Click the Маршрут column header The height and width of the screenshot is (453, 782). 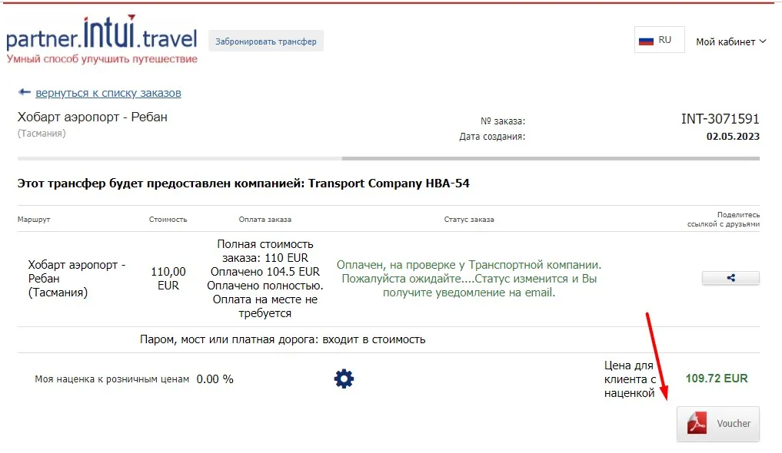(33, 220)
